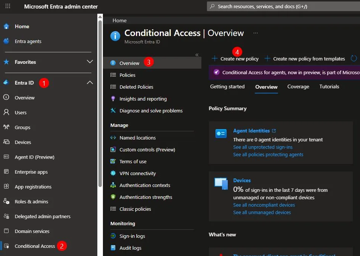This screenshot has height=256, width=360.
Task: Open the more options ellipsis by title
Action: (x=256, y=33)
